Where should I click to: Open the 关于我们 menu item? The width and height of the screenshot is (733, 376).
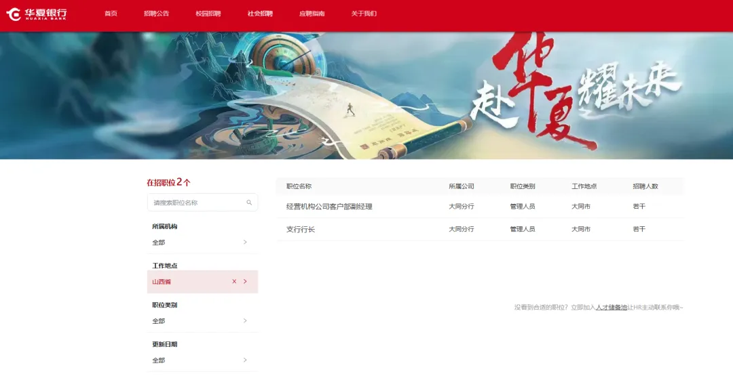click(364, 14)
